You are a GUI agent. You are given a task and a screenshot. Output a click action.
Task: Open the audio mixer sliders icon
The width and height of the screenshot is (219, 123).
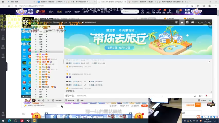pyautogui.click(x=48, y=100)
